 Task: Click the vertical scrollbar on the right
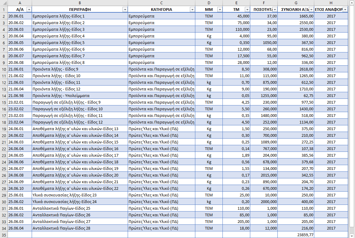pos(353,121)
